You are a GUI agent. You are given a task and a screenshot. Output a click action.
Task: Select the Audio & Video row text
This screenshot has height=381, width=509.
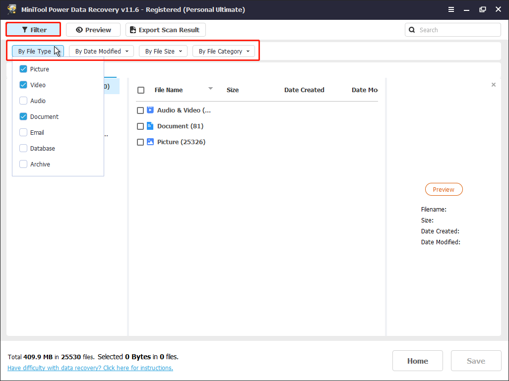tap(184, 110)
